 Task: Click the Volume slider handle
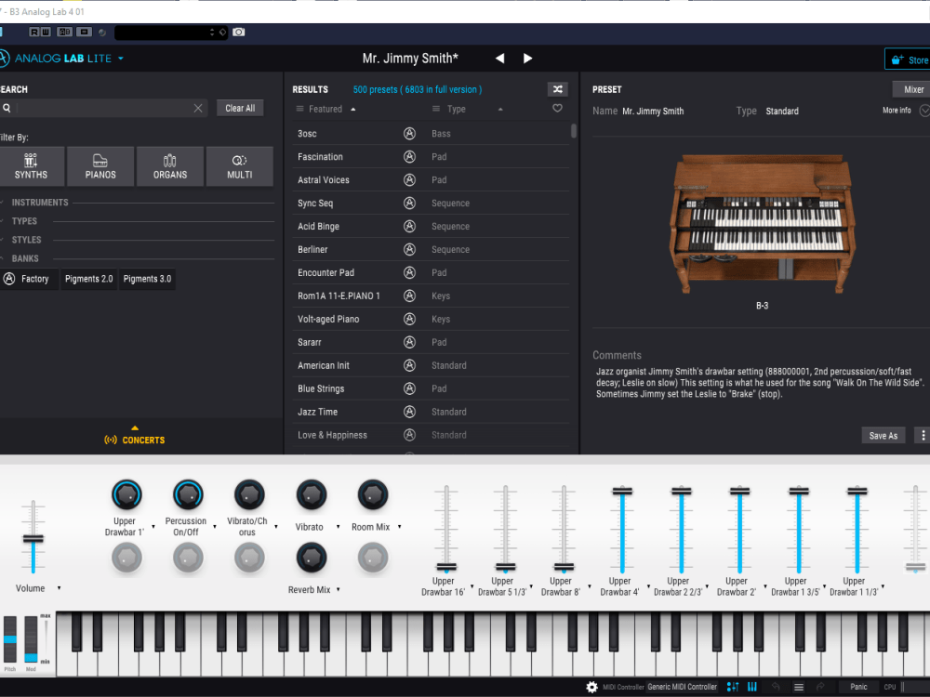[33, 539]
